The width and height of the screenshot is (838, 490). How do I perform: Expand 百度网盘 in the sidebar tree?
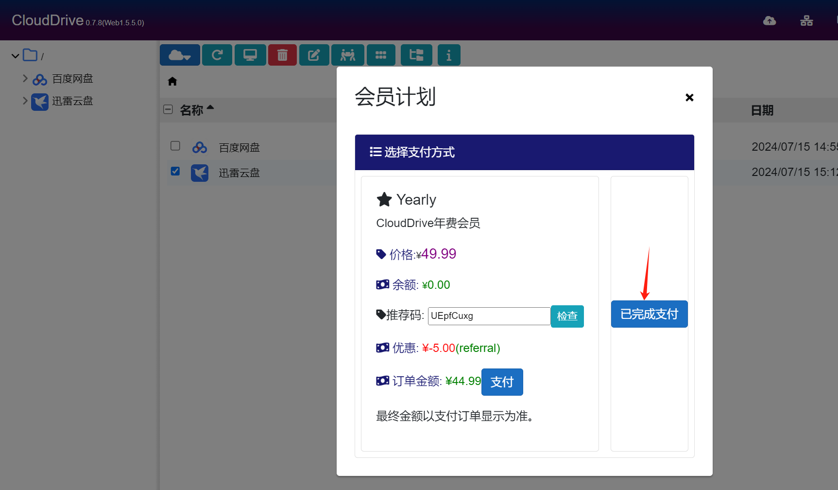(x=25, y=78)
